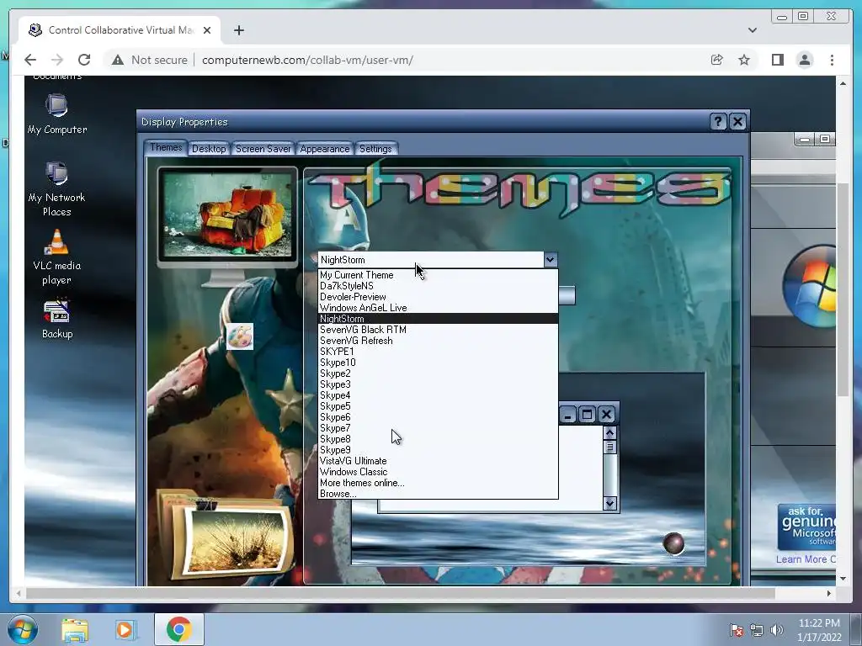This screenshot has width=862, height=646.
Task: Select Da7kStyleNS theme
Action: (x=438, y=286)
